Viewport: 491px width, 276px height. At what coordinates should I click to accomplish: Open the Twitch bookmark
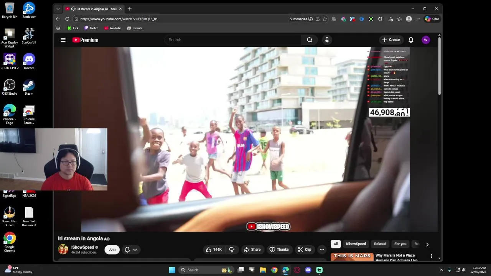[91, 28]
